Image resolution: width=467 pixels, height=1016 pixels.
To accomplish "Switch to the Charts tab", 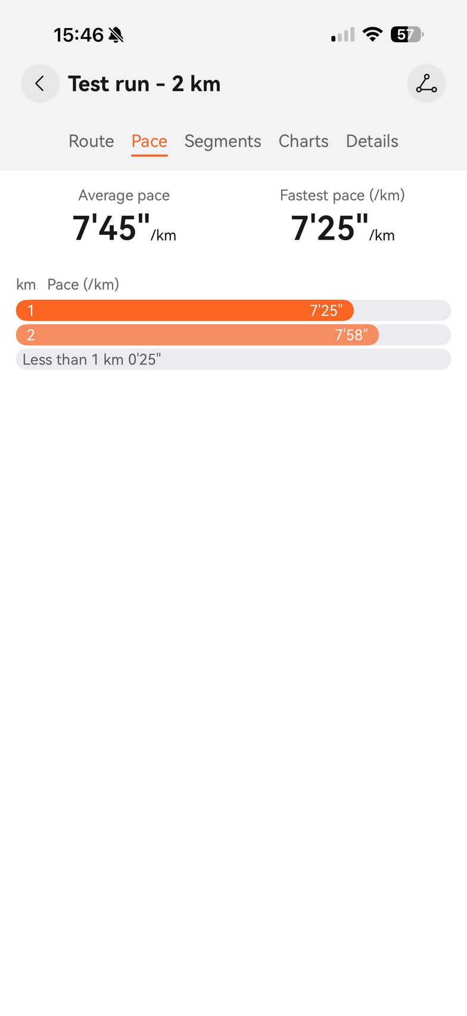I will point(303,141).
